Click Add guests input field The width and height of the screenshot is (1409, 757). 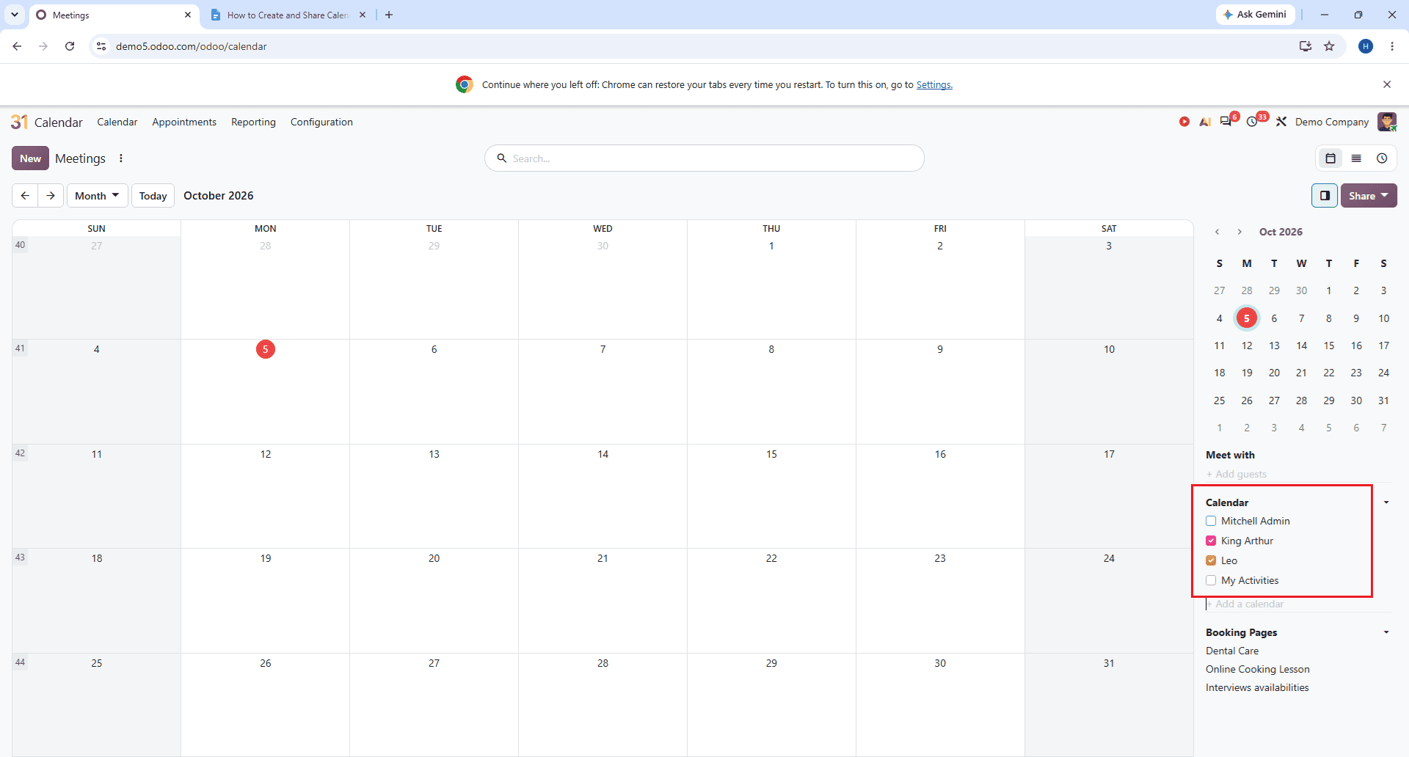coord(1298,475)
